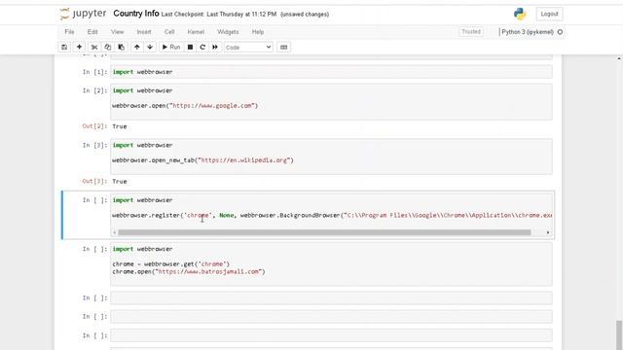Click the Logout button
The width and height of the screenshot is (623, 350).
(x=549, y=14)
